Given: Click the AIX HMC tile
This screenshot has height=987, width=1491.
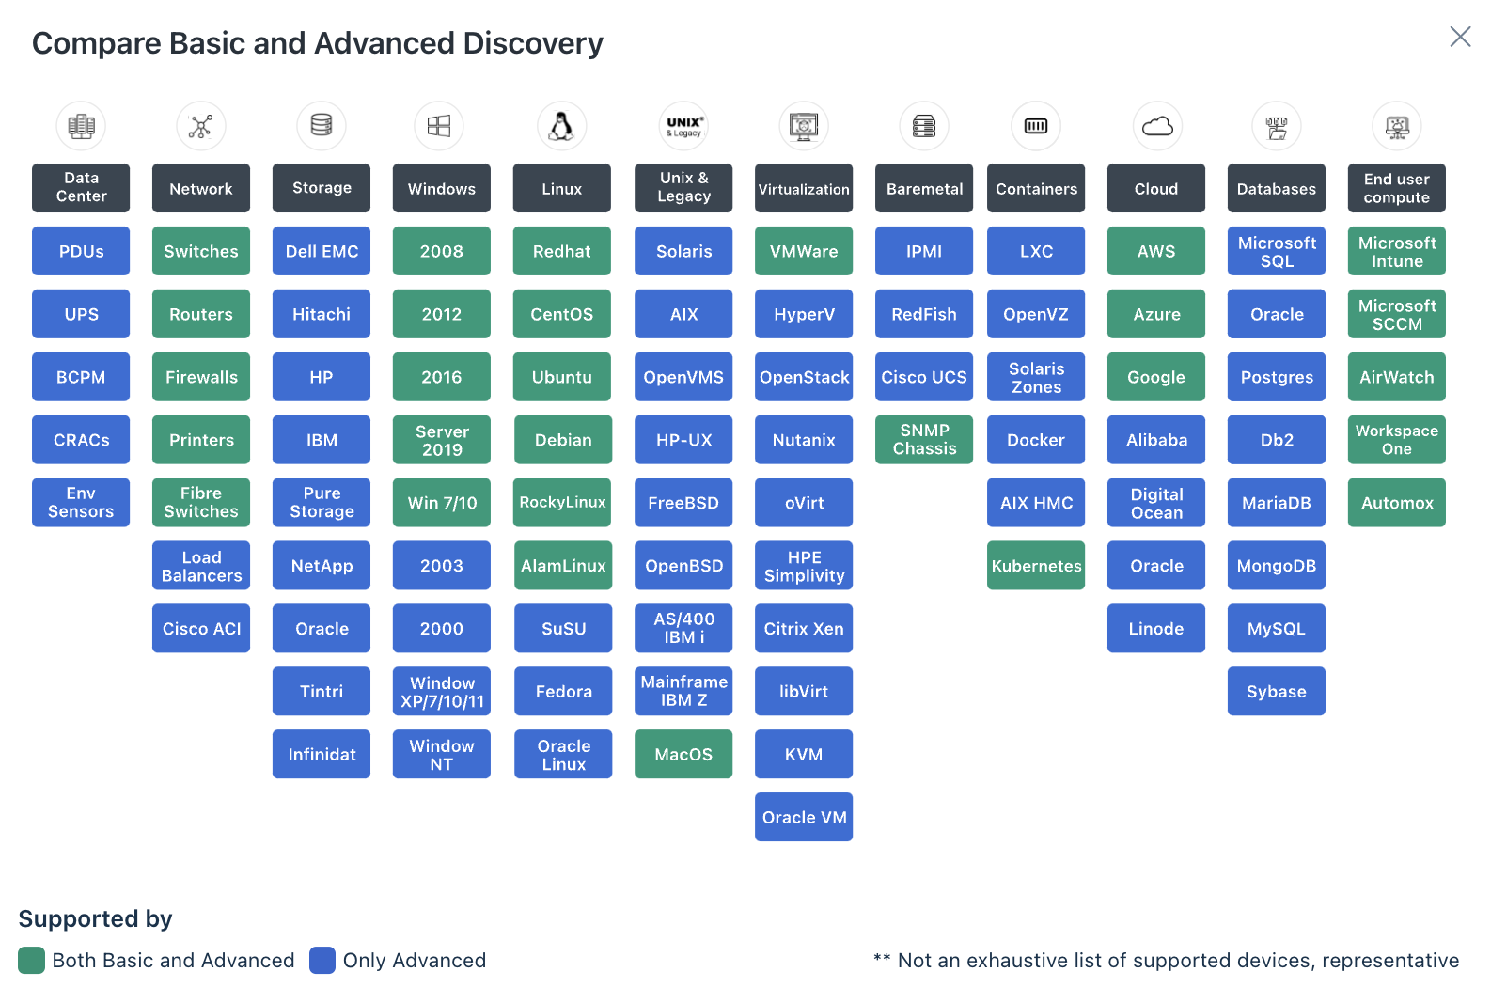Looking at the screenshot, I should coord(1036,503).
